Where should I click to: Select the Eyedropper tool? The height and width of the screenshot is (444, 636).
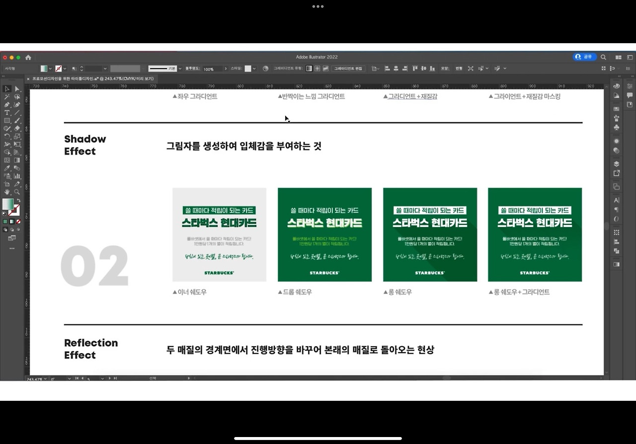(7, 167)
